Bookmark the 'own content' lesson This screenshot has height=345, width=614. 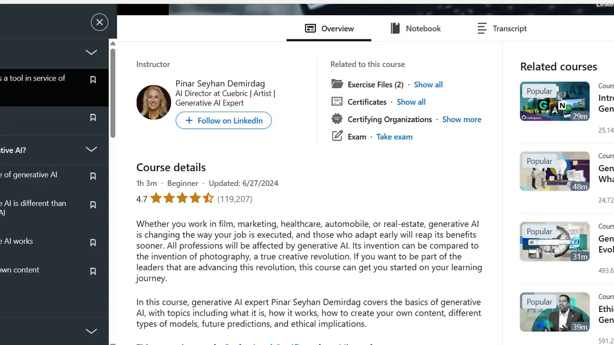click(93, 272)
